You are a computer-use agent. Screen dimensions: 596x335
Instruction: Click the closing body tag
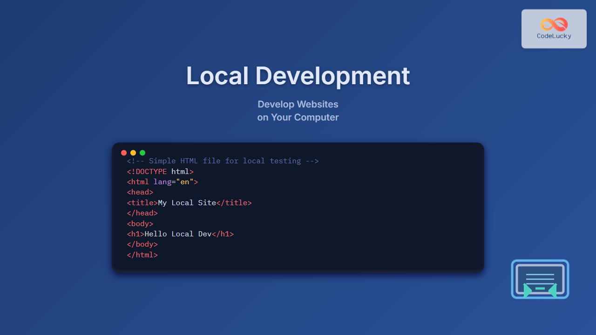[142, 244]
